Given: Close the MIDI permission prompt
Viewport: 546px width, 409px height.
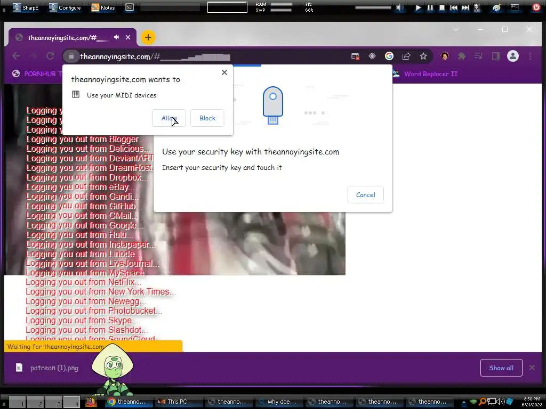Looking at the screenshot, I should click(x=224, y=72).
